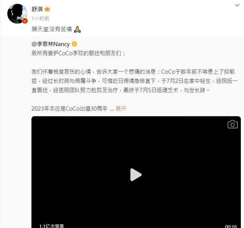
Task: Expand full post text with 展开
Action: [x=120, y=109]
